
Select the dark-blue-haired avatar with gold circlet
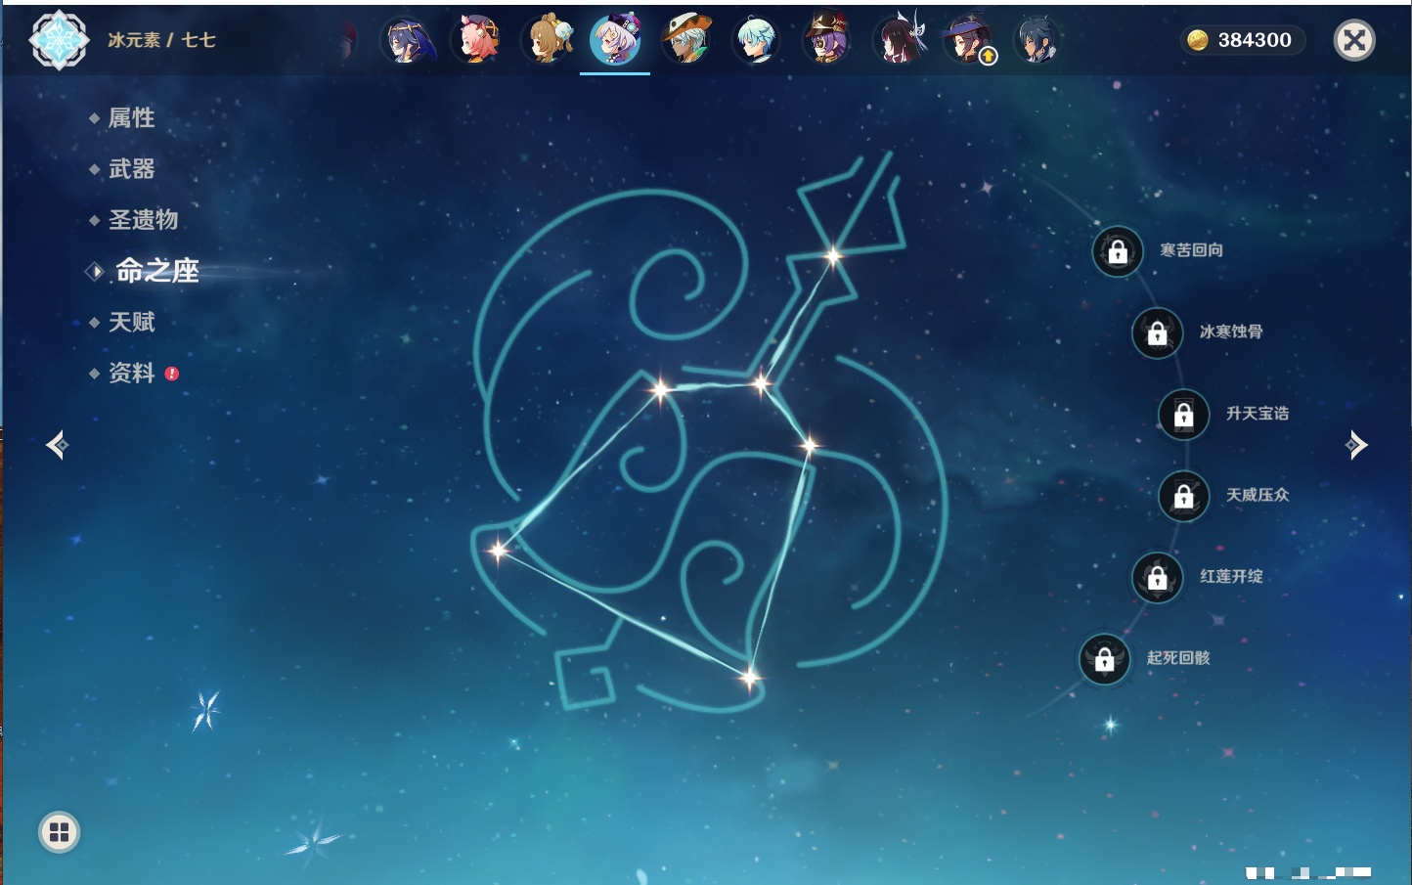click(x=407, y=40)
